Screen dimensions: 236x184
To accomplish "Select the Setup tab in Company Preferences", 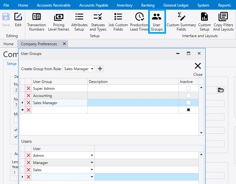I will pyautogui.click(x=12, y=64).
